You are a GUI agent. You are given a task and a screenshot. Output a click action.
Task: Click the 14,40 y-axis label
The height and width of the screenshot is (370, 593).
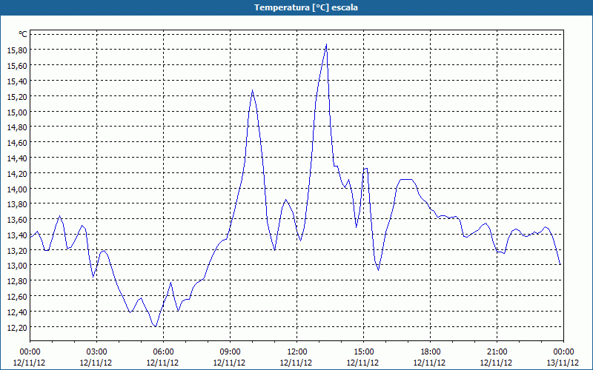17,158
